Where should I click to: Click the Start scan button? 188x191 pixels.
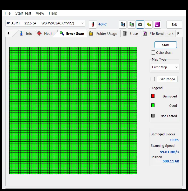click(x=166, y=45)
